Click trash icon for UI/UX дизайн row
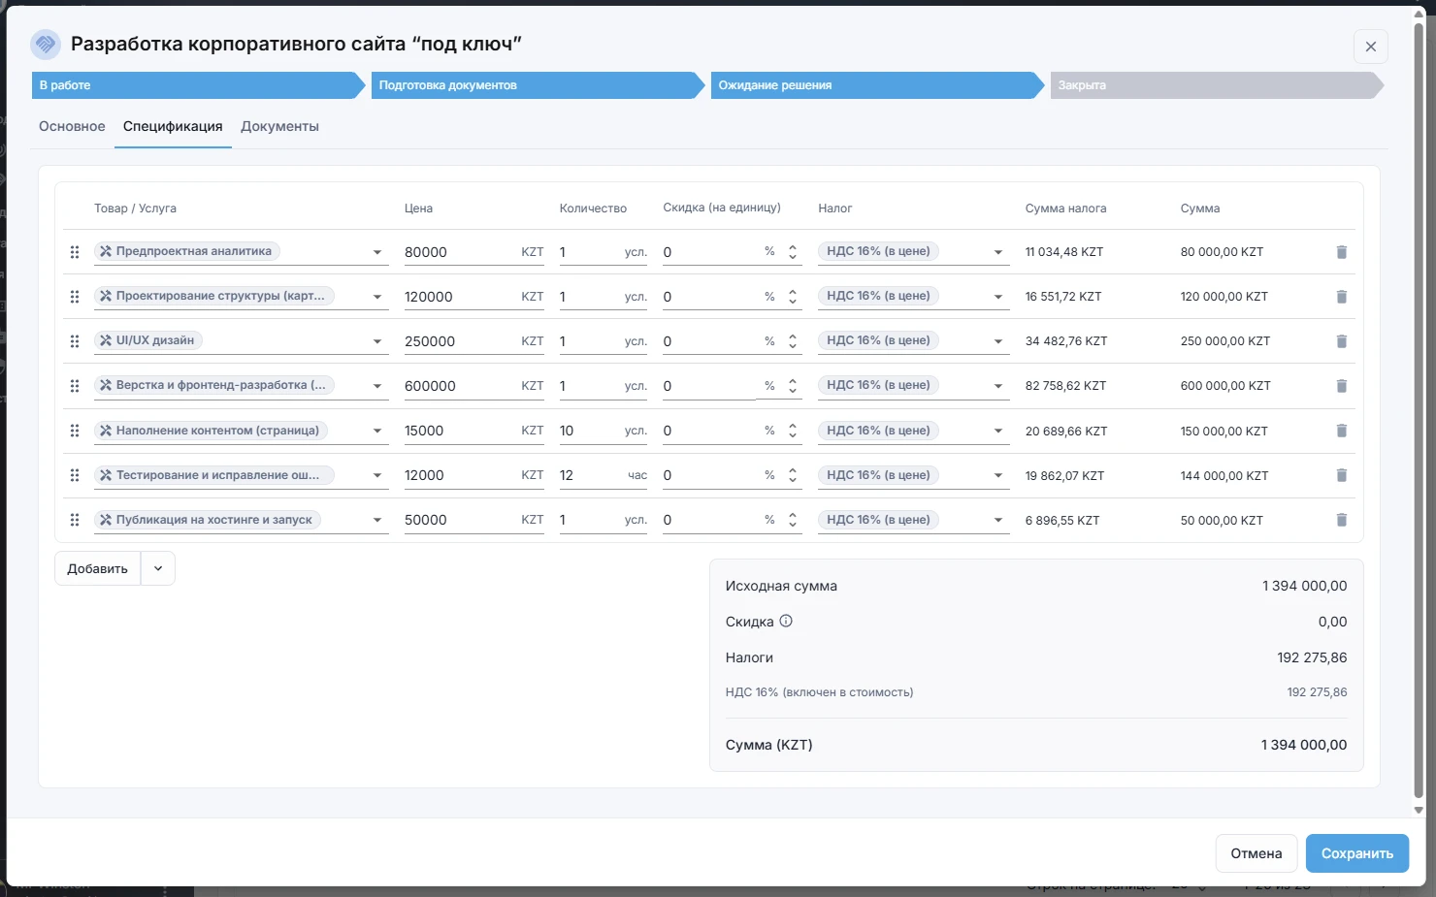 1341,341
